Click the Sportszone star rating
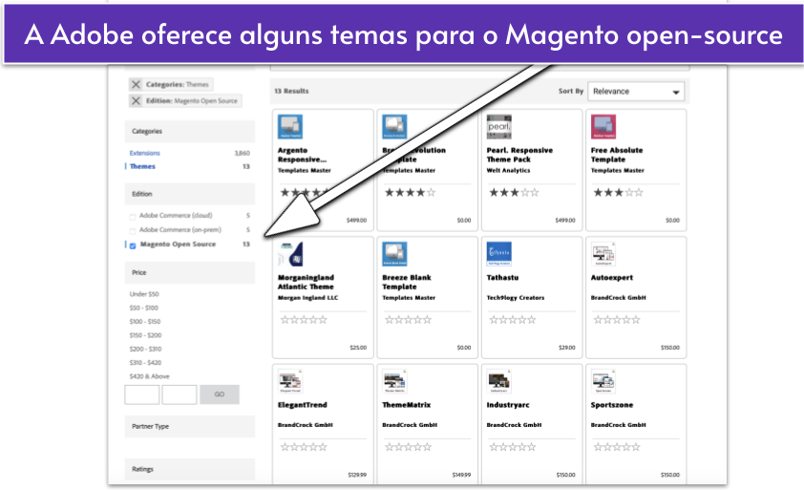The height and width of the screenshot is (490, 804). click(617, 447)
